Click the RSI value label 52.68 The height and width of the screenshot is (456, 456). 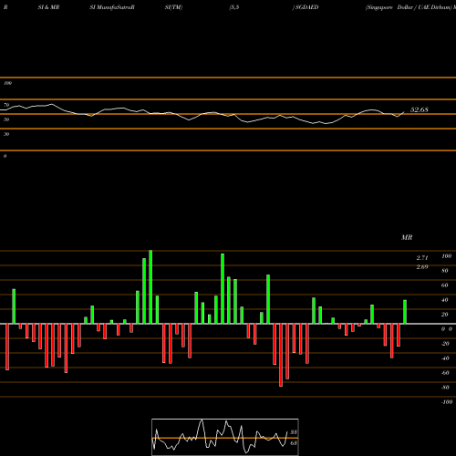coord(420,109)
